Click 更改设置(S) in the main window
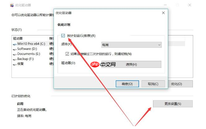The width and height of the screenshot is (206, 129). click(173, 104)
